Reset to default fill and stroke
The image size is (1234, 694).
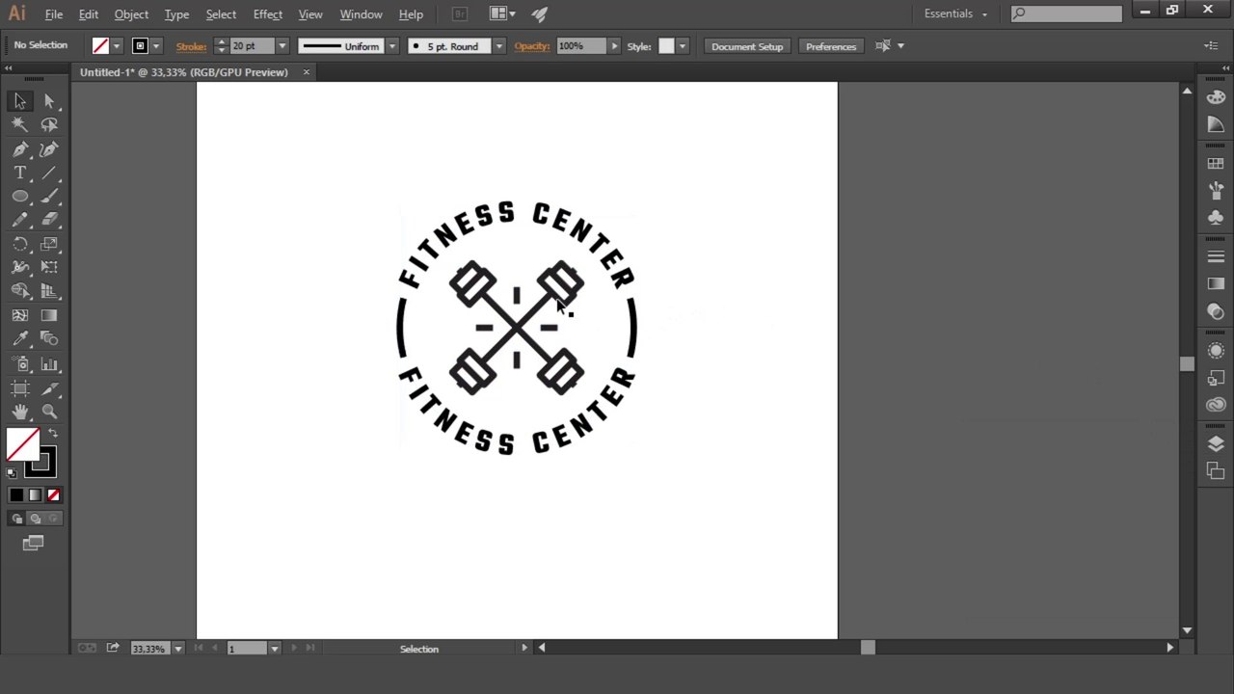point(12,472)
